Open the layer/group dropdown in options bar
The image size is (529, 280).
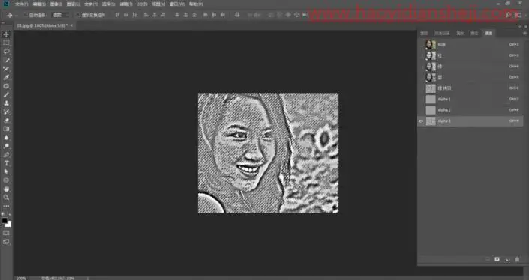tap(61, 15)
